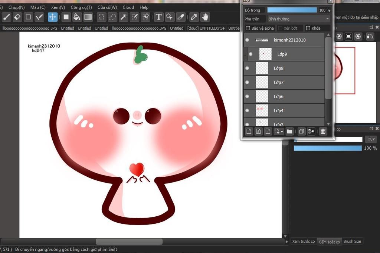Add a new 8-bit layer
The width and height of the screenshot is (380, 253).
[258, 132]
